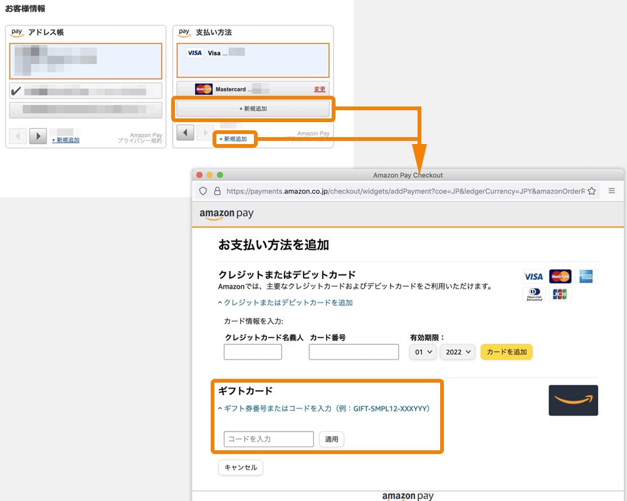This screenshot has width=627, height=501.
Task: Click the Diners Club logo
Action: [534, 294]
